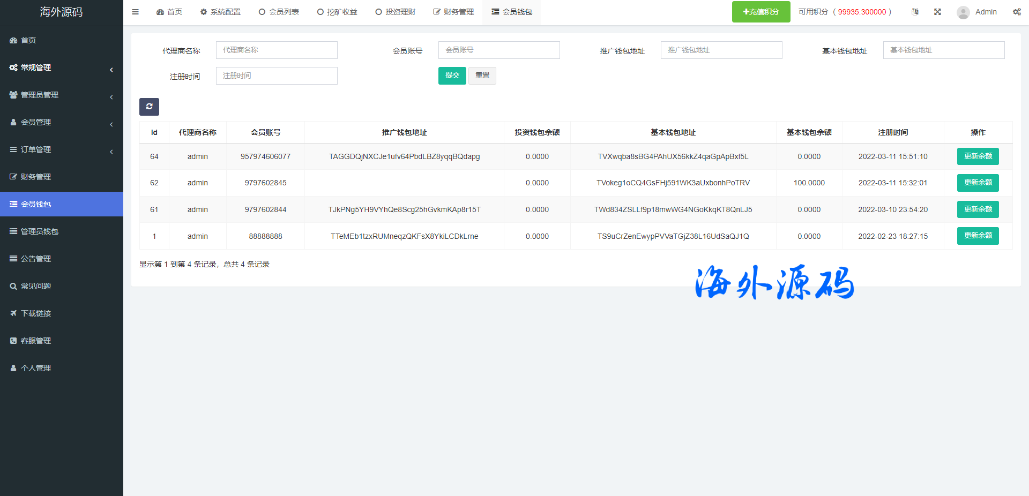This screenshot has width=1029, height=496.
Task: Click the table refresh icon button
Action: (149, 107)
